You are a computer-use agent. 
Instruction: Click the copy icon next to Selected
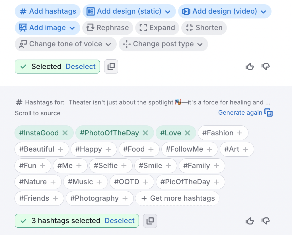point(111,67)
